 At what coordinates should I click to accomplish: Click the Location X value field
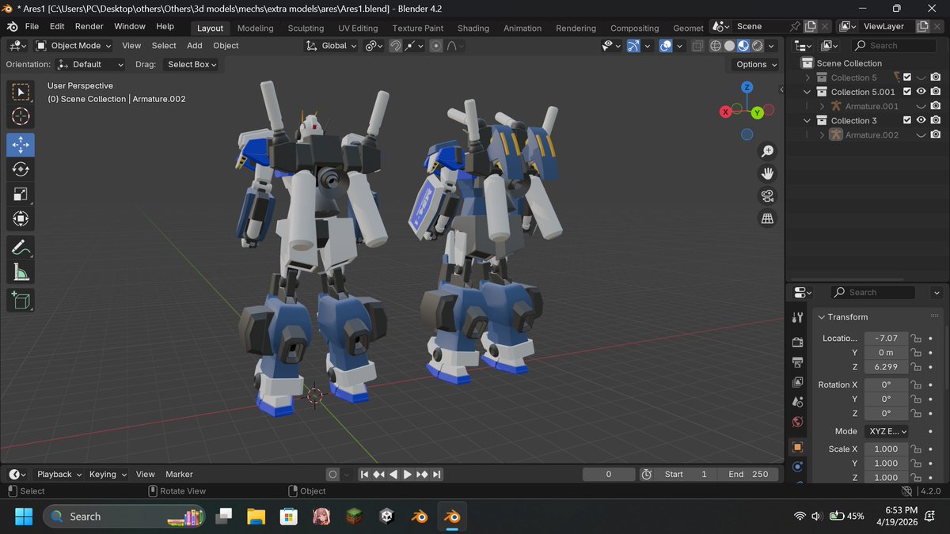point(886,338)
